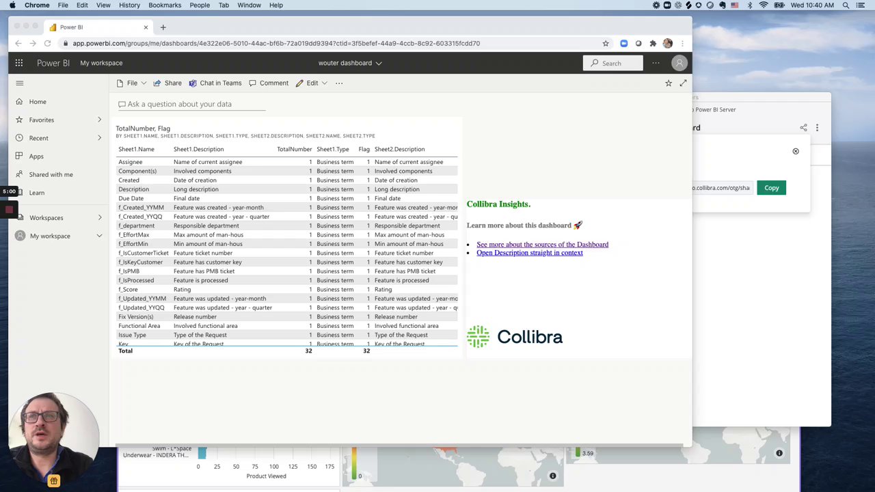Open Chrome three-dot menu
Screen dimensions: 875x492
682,43
